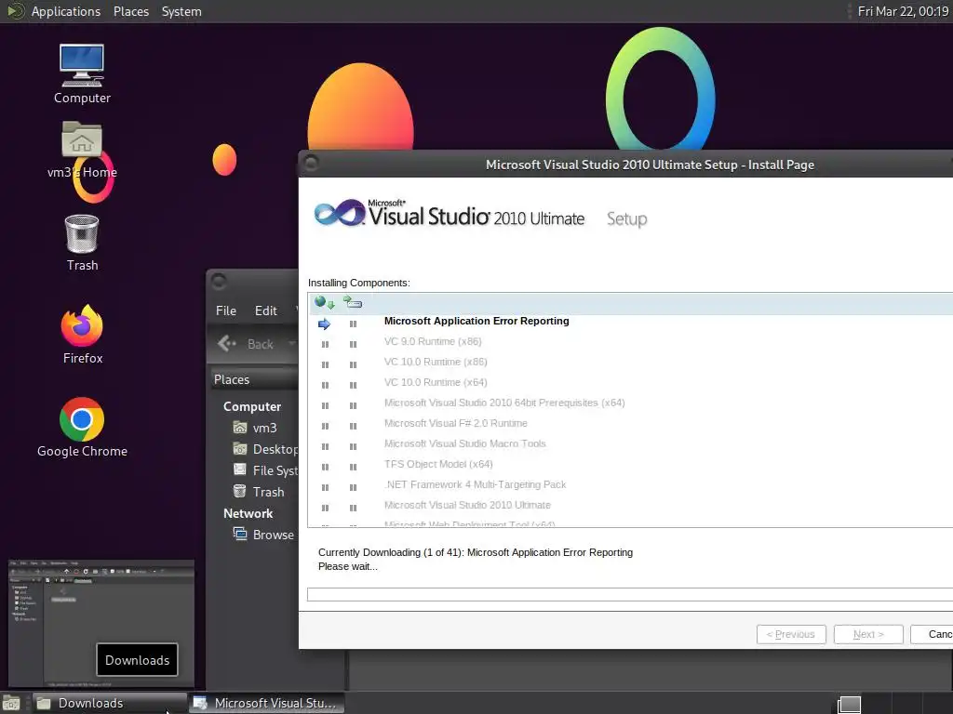
Task: Select .NET Framework 4 Multi-Targeting Pack row
Action: pos(630,485)
